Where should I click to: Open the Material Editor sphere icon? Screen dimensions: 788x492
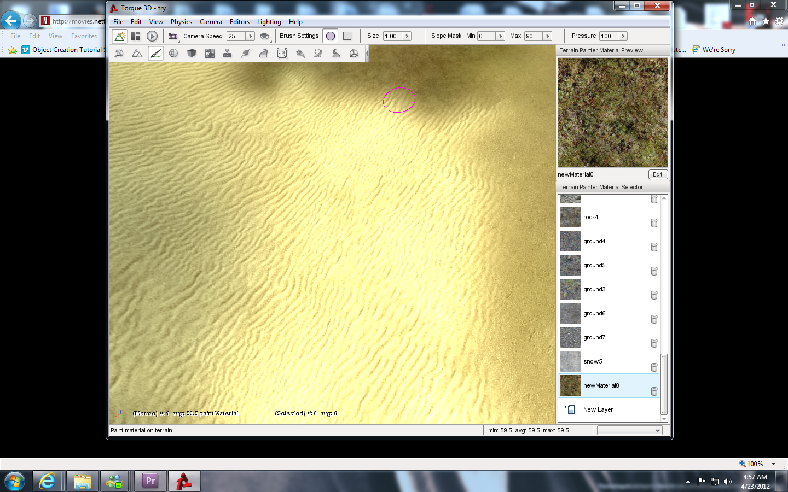(173, 54)
